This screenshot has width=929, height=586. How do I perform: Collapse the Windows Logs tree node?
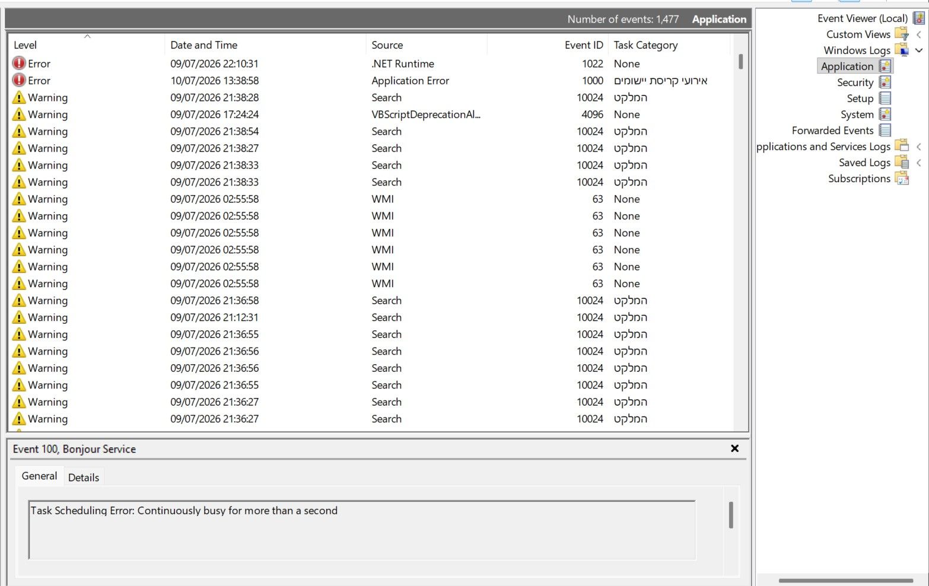919,50
